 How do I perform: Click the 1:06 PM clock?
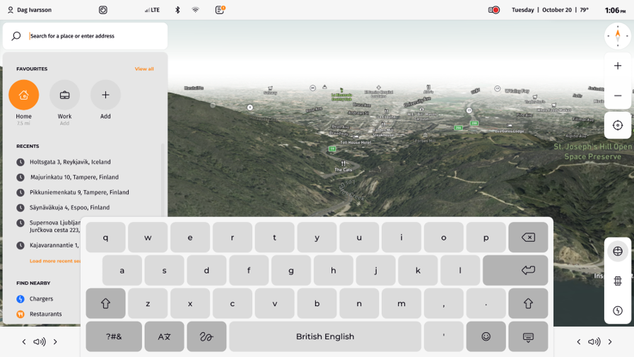pyautogui.click(x=615, y=10)
